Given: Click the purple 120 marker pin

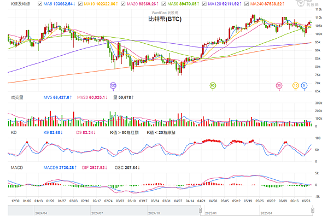Looking at the screenshot, I should click(113, 86).
